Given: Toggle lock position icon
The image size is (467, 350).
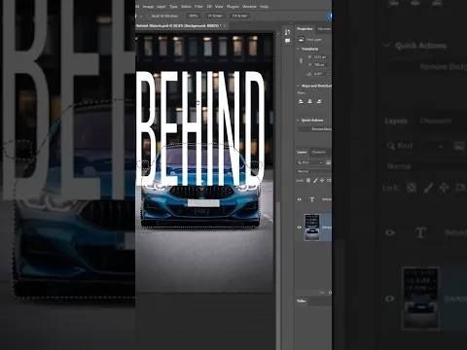Looking at the screenshot, I should pos(322,180).
